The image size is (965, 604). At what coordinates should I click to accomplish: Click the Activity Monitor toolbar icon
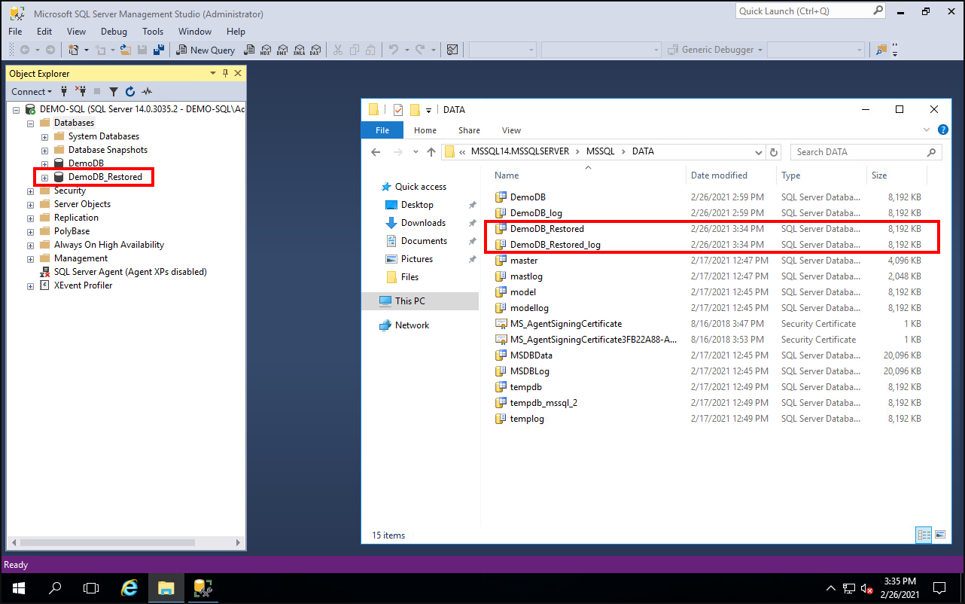coord(452,50)
